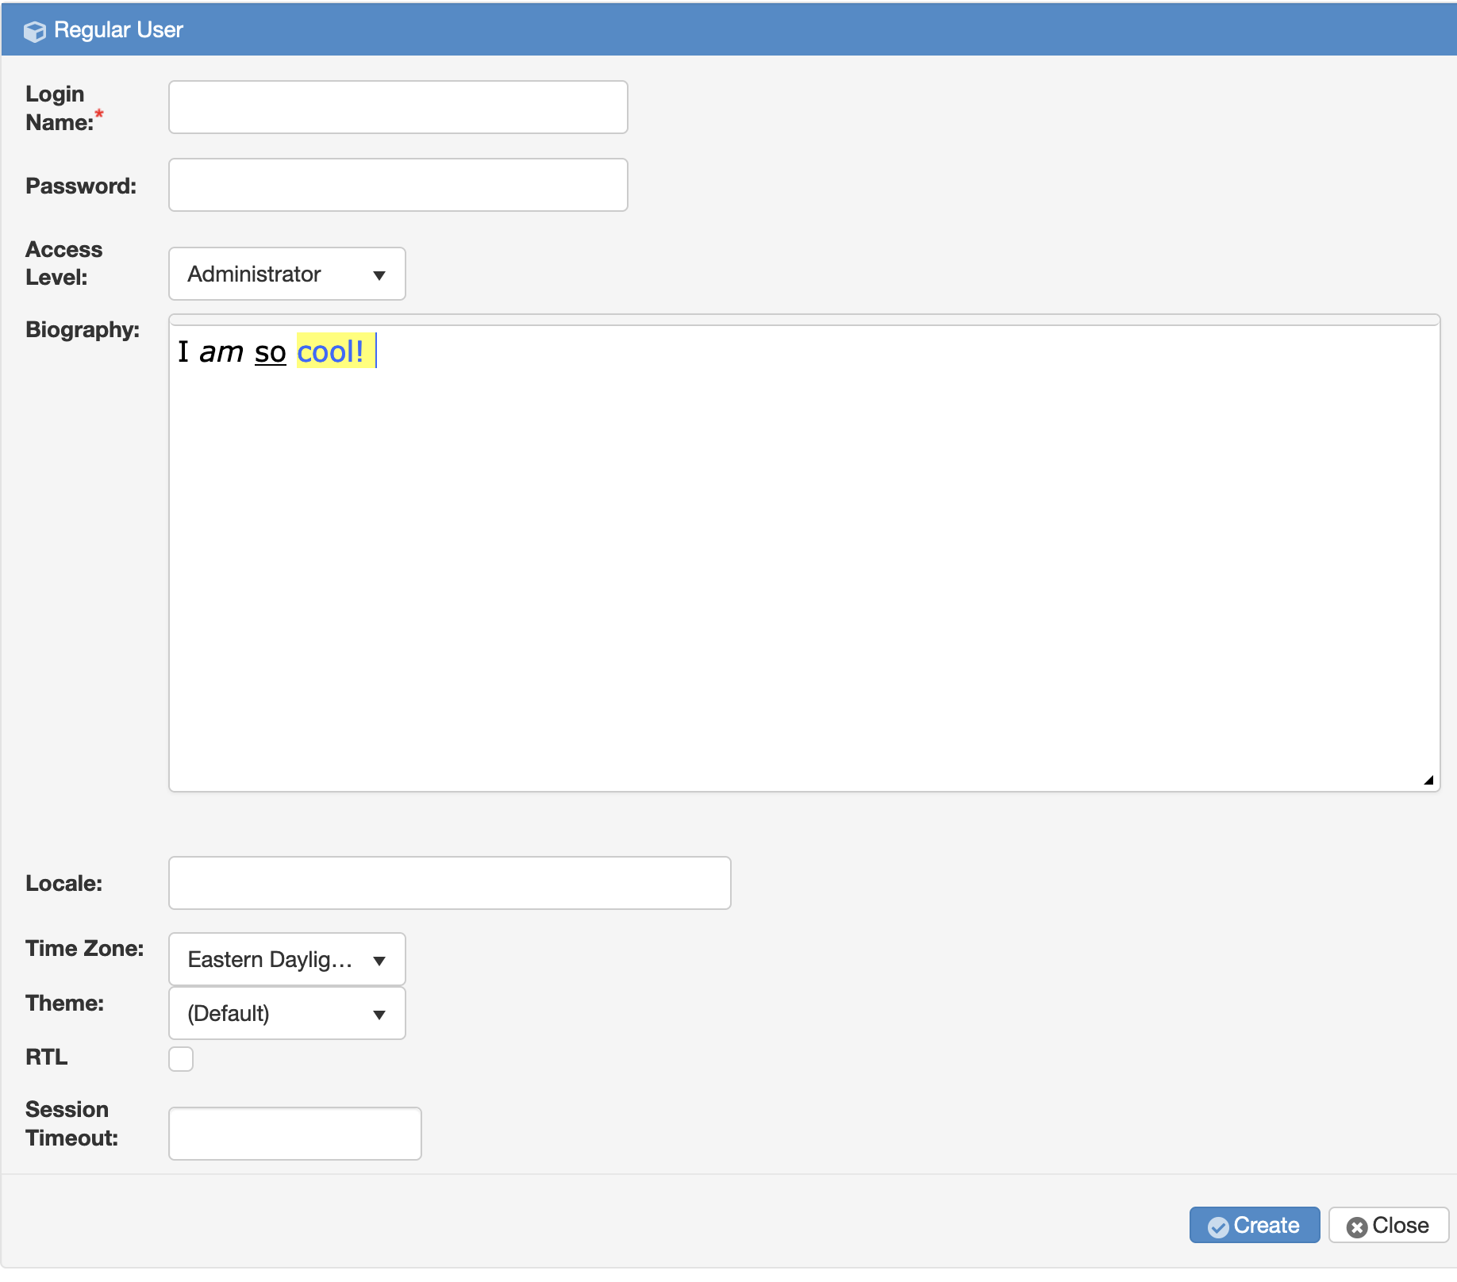Open the Time Zone dropdown
Image resolution: width=1457 pixels, height=1282 pixels.
287,959
